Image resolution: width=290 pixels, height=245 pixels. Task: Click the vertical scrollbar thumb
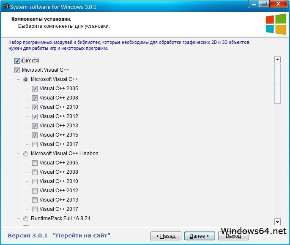[277, 84]
